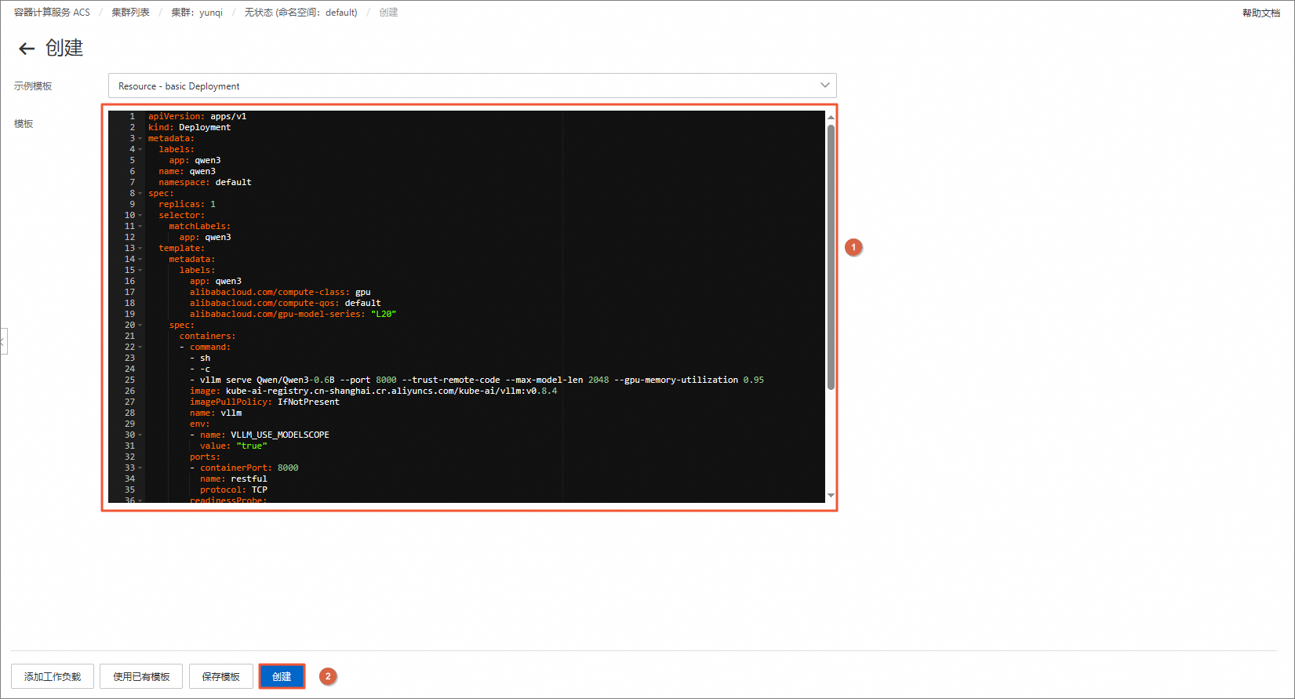Open the 无状态 (命名空间: default) breadcrumb
The width and height of the screenshot is (1295, 699).
coord(300,13)
